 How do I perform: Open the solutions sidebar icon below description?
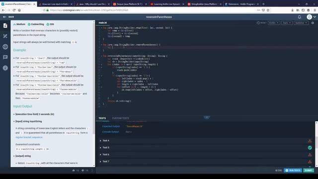click(5, 36)
